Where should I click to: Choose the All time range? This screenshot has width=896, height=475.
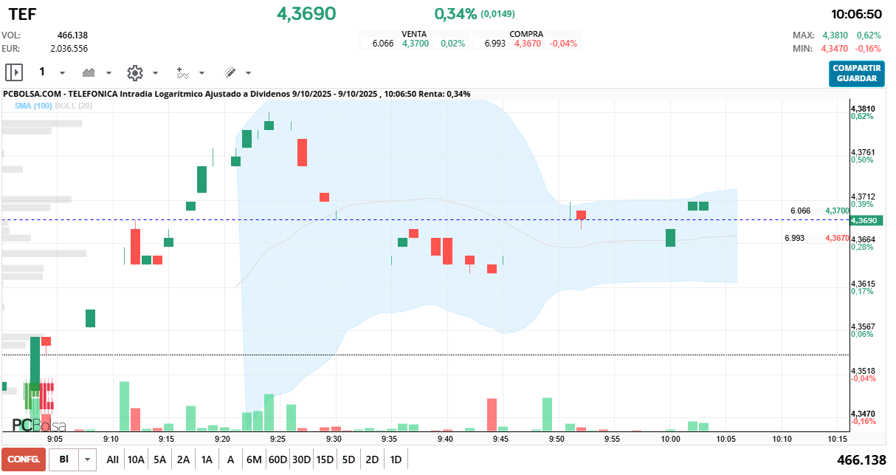pos(112,459)
